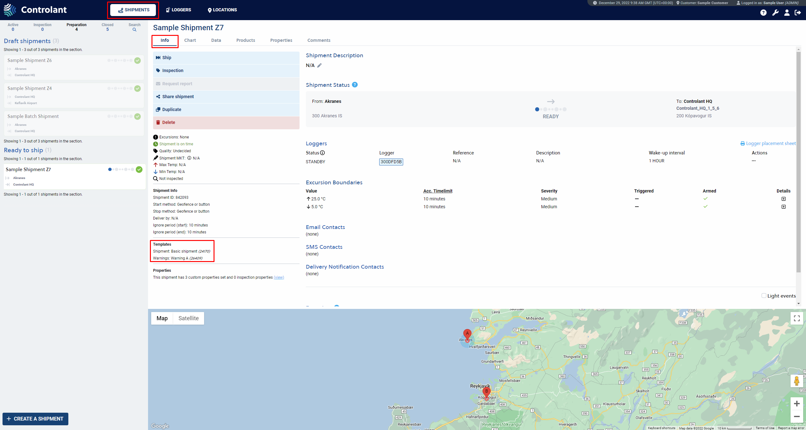Zoom in on the map
The image size is (806, 430).
[797, 404]
